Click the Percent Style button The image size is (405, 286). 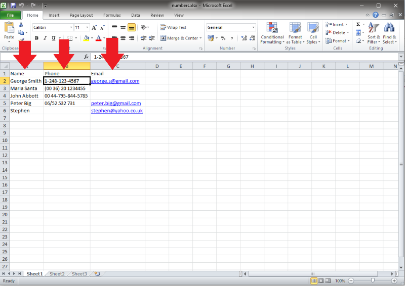coord(223,38)
